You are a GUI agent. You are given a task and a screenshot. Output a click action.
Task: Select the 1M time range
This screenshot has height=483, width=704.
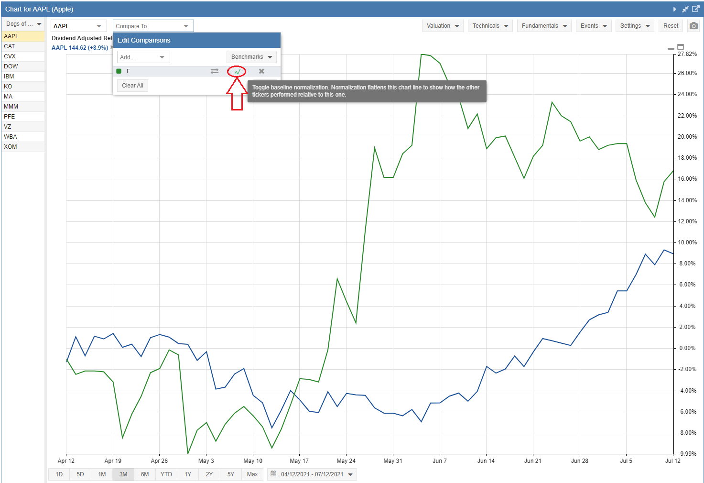click(x=102, y=474)
